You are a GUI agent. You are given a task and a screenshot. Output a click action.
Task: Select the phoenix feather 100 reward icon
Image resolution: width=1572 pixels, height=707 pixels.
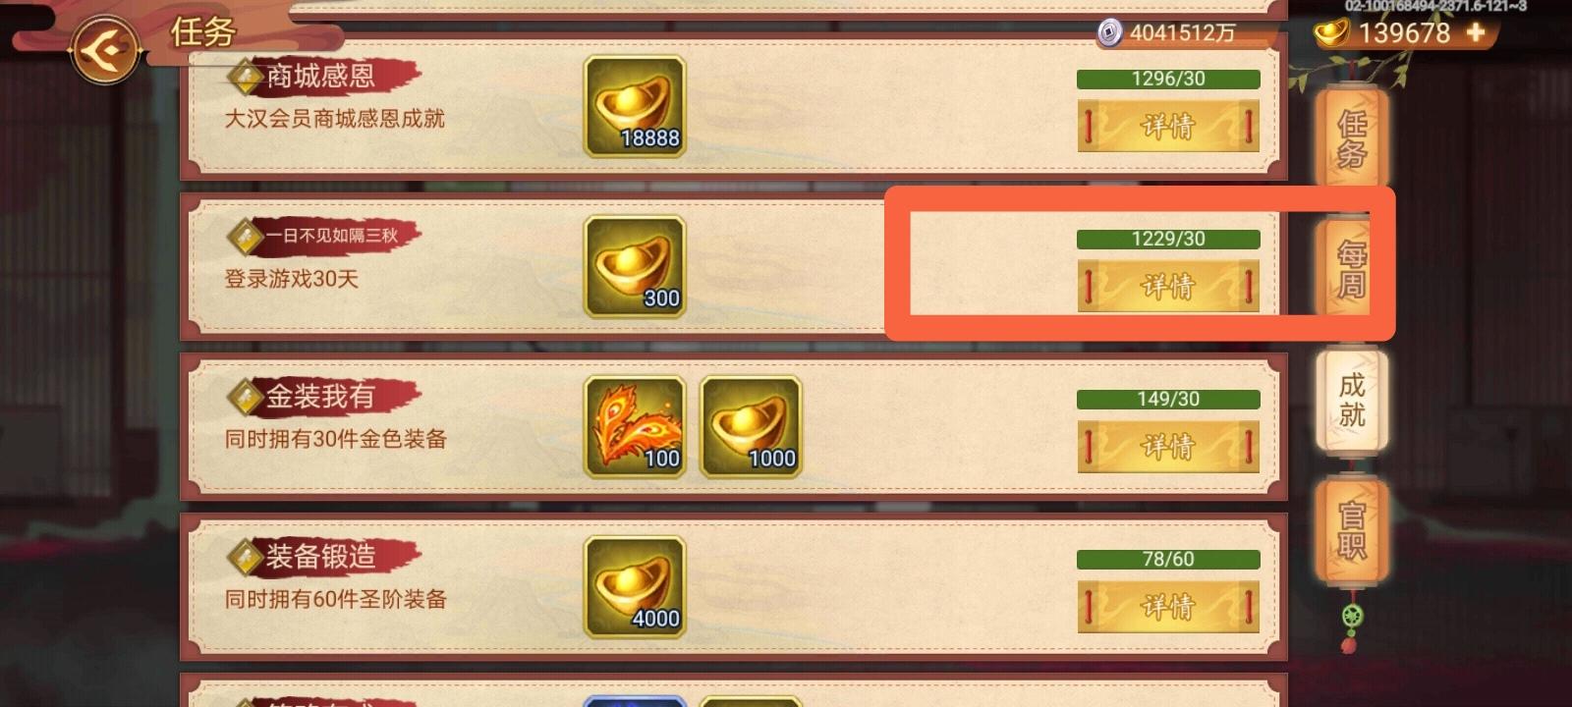[635, 427]
